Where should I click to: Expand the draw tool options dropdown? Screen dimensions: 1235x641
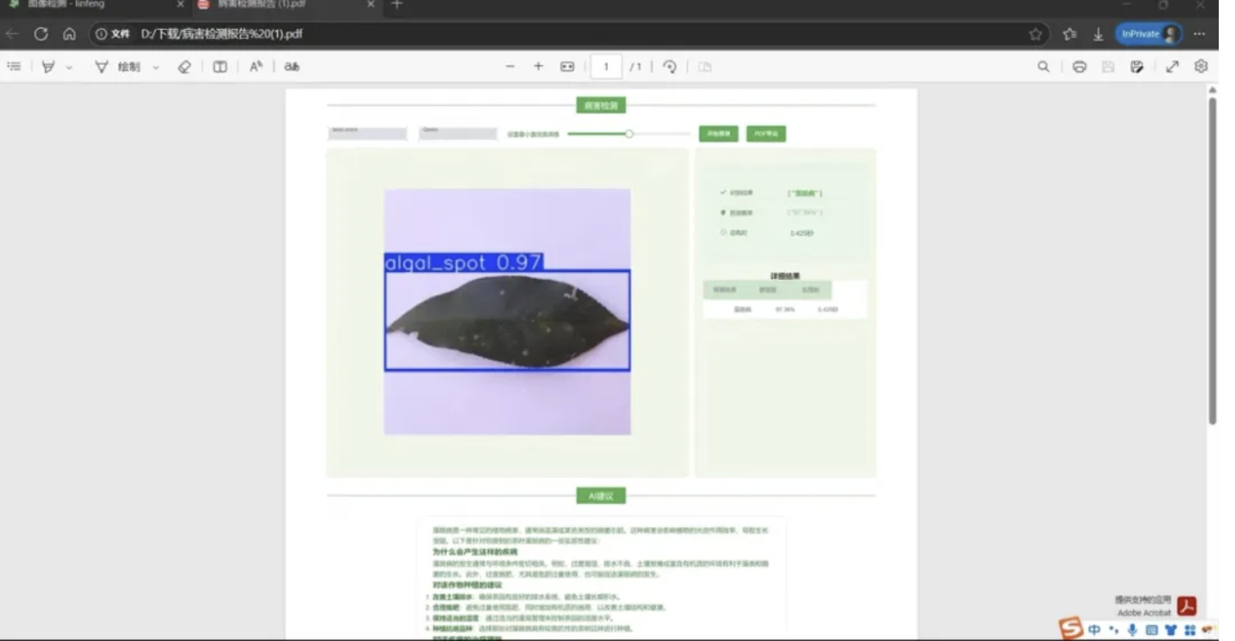point(155,67)
